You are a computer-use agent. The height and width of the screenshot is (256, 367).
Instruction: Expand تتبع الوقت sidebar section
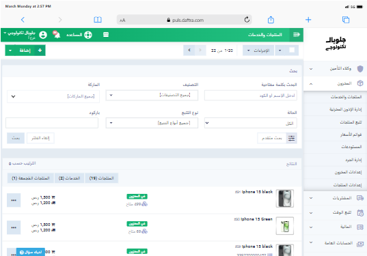click(x=335, y=212)
